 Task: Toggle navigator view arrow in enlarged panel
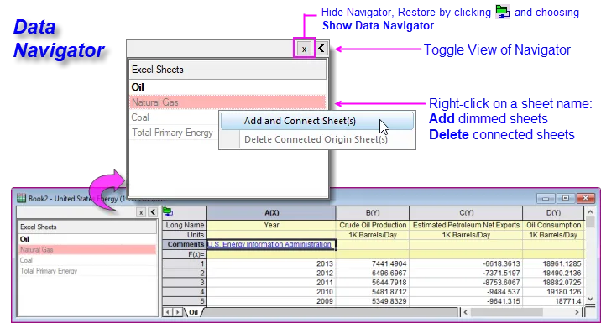321,49
